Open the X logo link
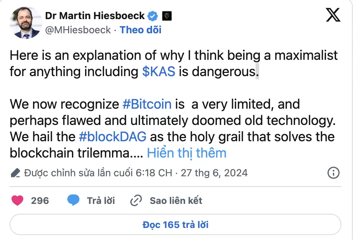This screenshot has height=240, width=358. click(333, 15)
